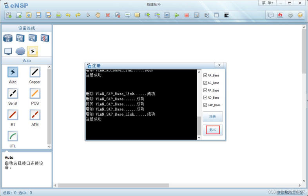Image resolution: width=308 pixels, height=196 pixels.
Task: Open the data capture tool
Action: coord(196,15)
